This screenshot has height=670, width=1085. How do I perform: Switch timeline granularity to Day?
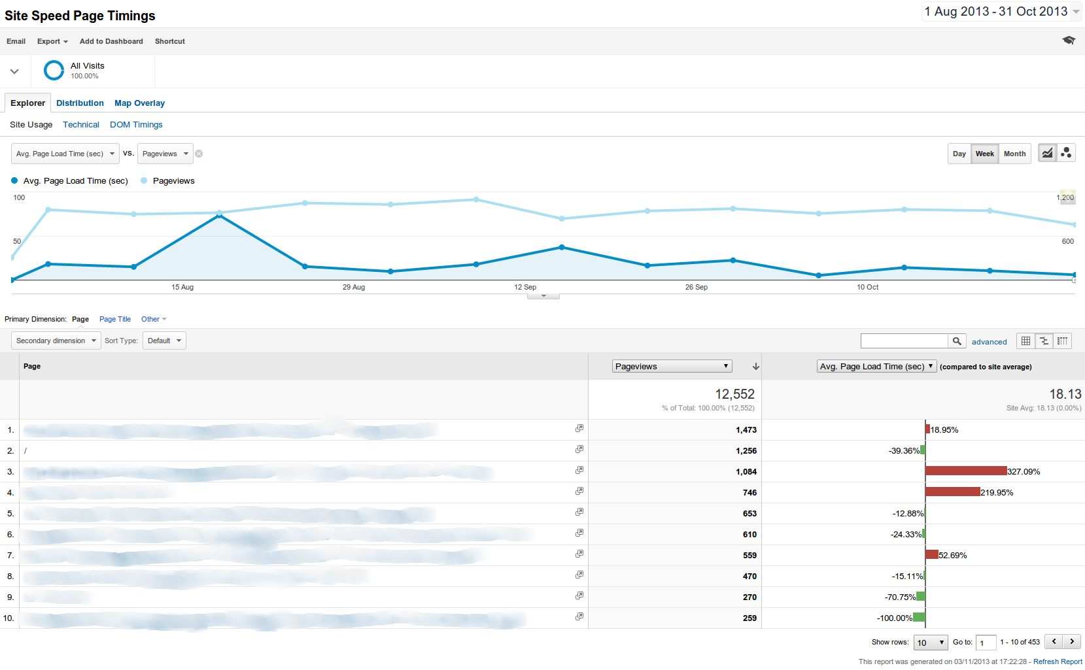point(959,154)
